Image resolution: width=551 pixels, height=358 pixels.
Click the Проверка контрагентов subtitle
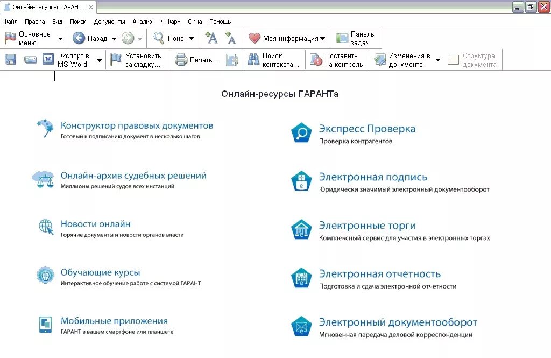(x=356, y=142)
